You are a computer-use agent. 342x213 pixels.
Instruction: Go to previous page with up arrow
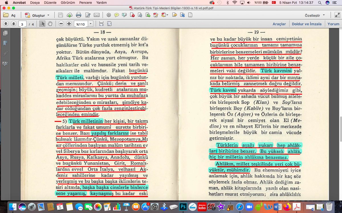6,24
